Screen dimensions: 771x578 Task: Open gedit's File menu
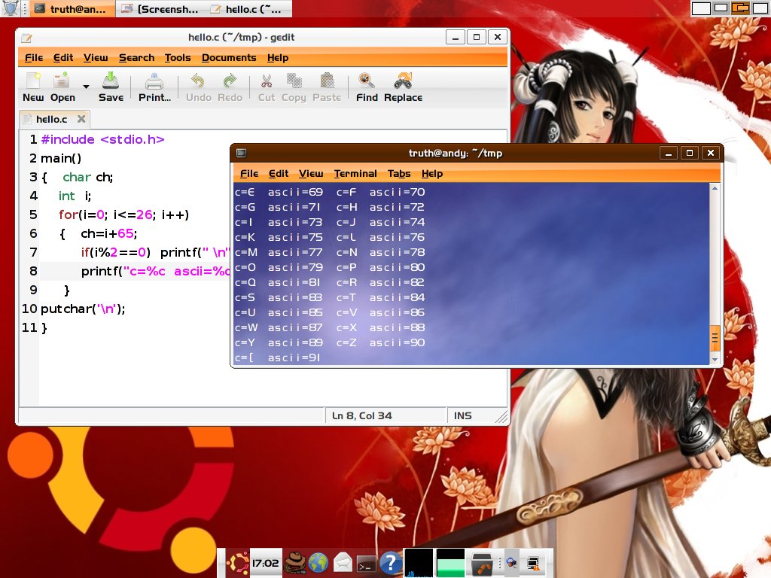coord(34,57)
